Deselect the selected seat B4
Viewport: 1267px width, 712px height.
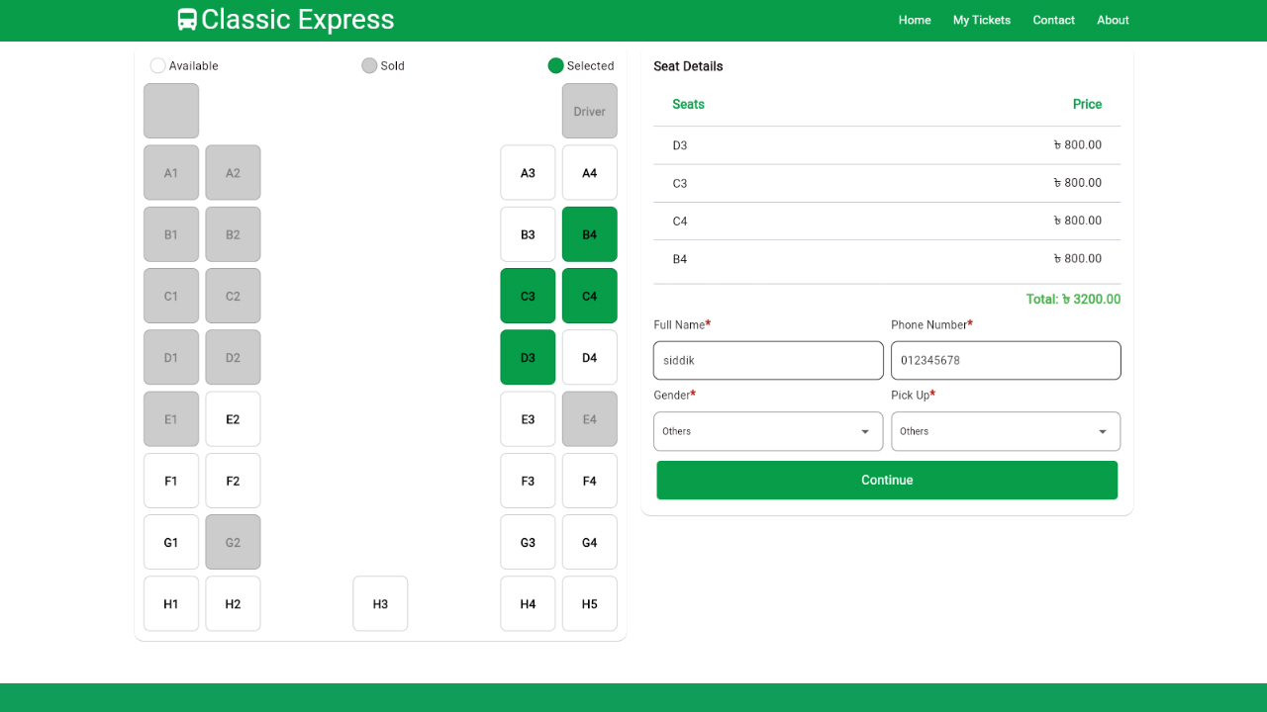589,233
